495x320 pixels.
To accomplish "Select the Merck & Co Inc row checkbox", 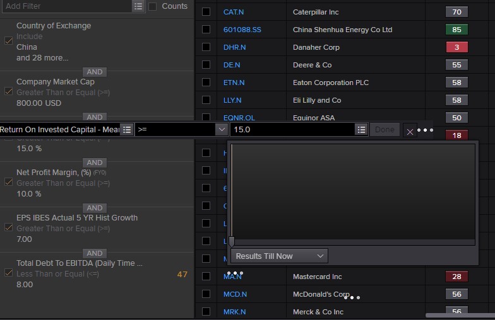I will click(x=206, y=312).
